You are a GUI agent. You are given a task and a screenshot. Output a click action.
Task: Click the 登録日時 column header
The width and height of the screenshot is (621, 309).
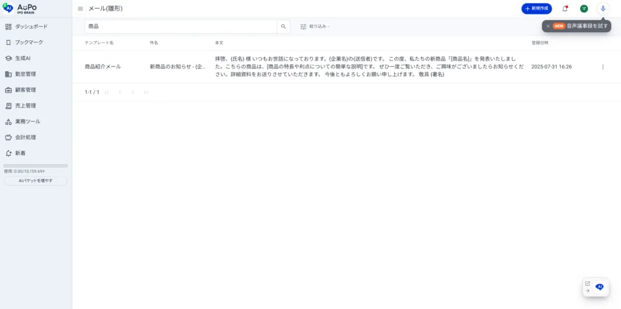click(x=540, y=43)
